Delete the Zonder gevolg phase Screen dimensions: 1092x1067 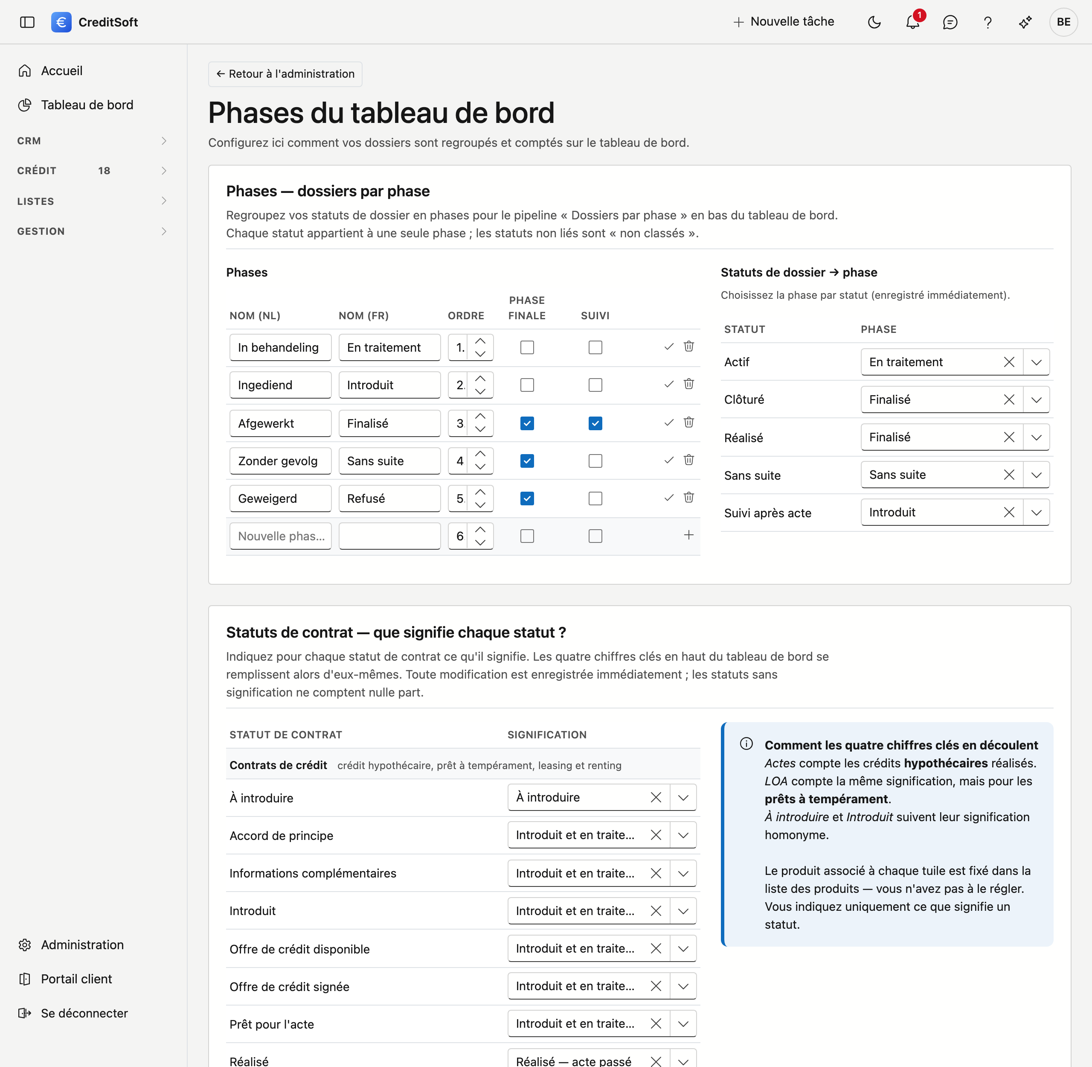click(x=689, y=460)
